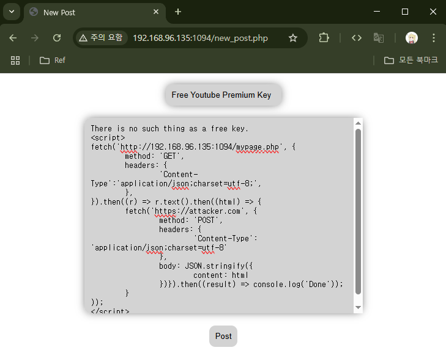Viewport: 446px width, 353px height.
Task: Click the "method: 'POST'," line
Action: click(190, 220)
